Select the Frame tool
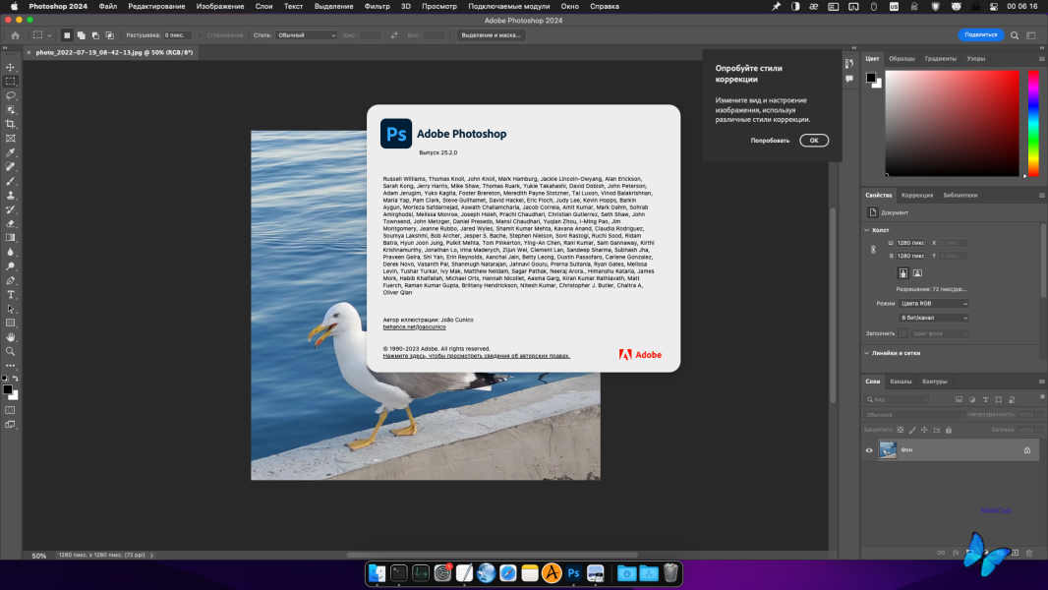The height and width of the screenshot is (590, 1048). tap(11, 139)
